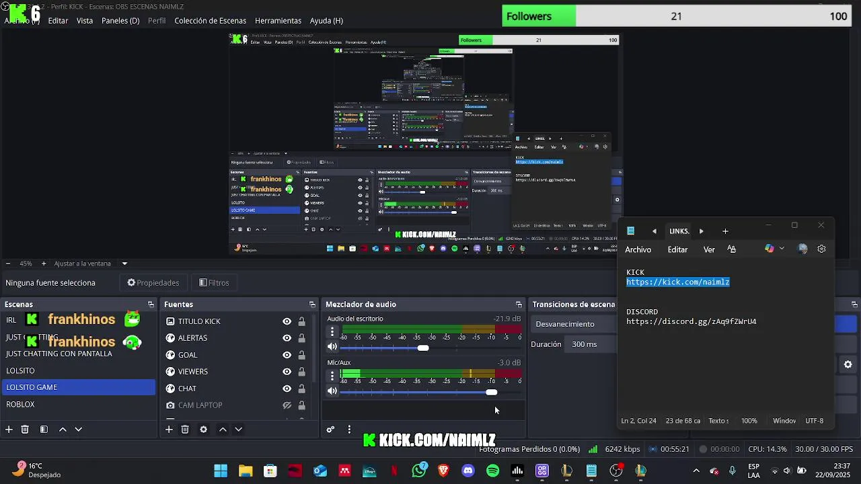Undock the Mezclador de audio panel
Viewport: 861px width, 484px height.
(519, 305)
